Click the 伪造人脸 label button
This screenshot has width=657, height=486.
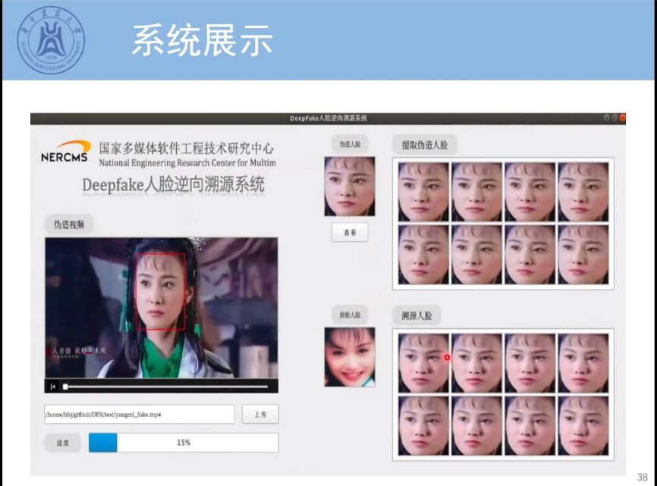350,144
